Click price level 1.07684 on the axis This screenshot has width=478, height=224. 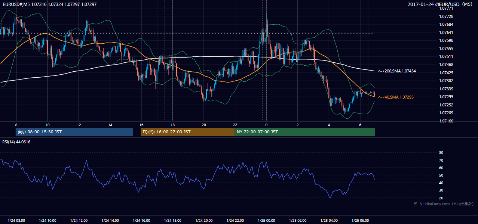coord(447,24)
